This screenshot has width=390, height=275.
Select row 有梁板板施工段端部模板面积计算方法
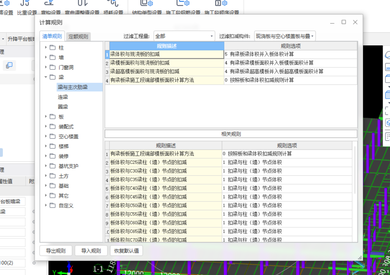click(166, 154)
